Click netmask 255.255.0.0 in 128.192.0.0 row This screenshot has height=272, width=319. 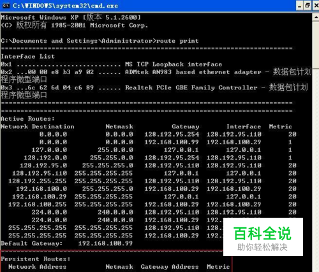pyautogui.click(x=112, y=158)
